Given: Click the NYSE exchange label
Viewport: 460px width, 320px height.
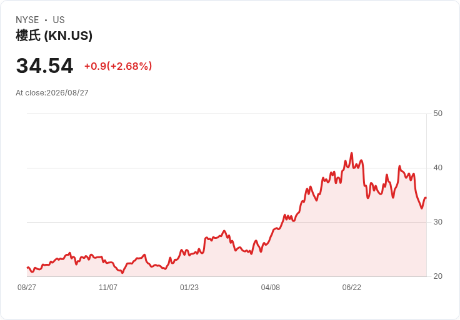Looking at the screenshot, I should tap(27, 20).
